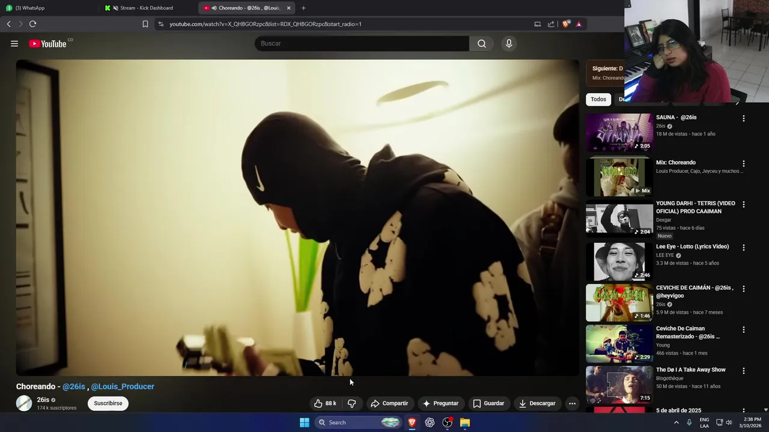
Task: Start voice search with the microphone
Action: click(x=509, y=43)
